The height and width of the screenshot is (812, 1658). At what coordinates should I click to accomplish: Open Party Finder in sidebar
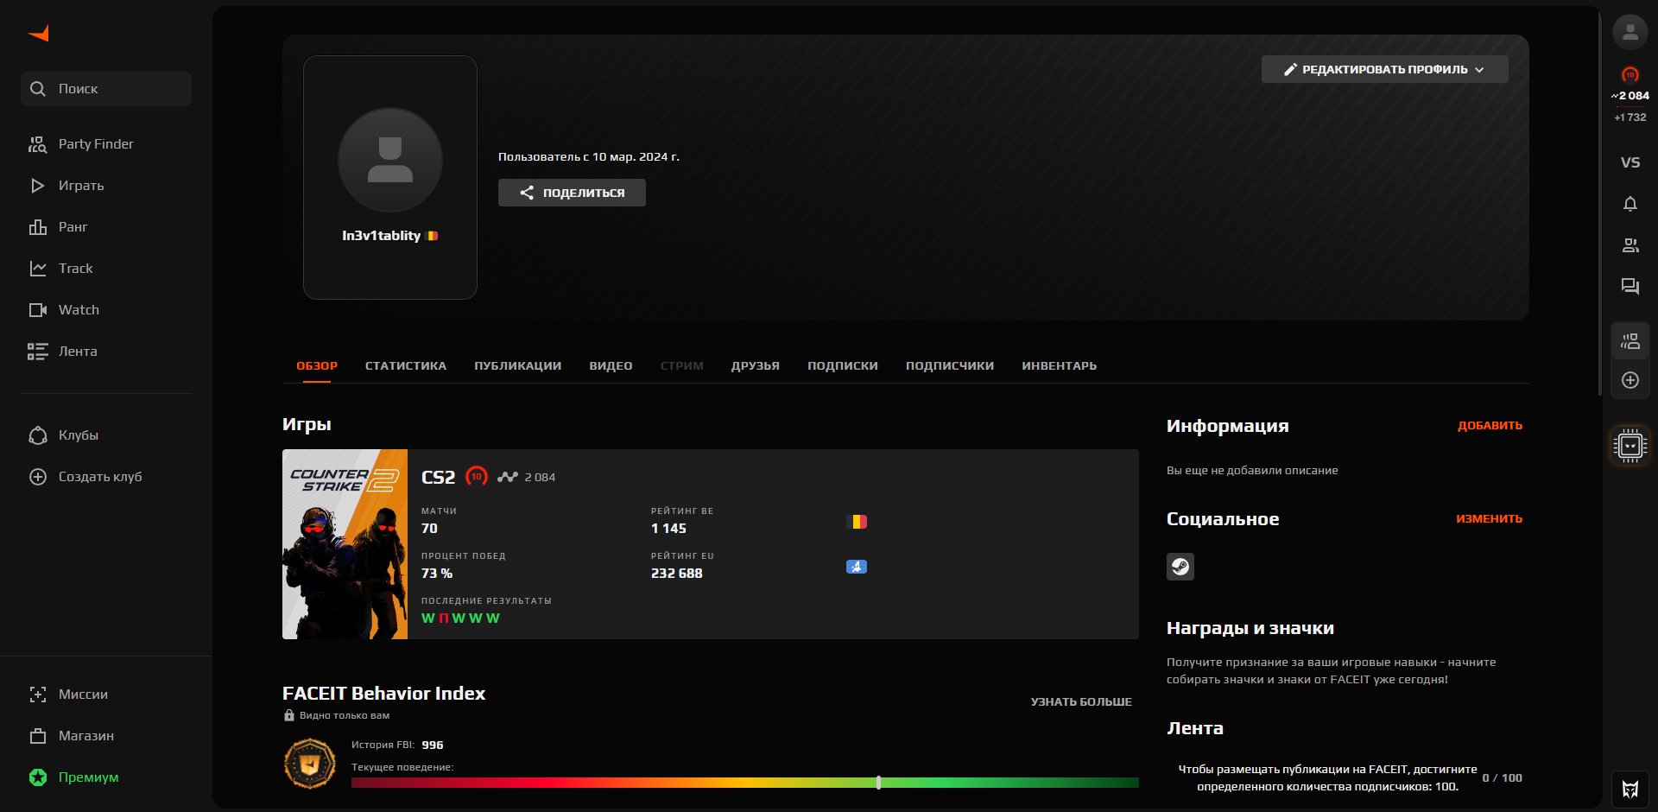coord(95,144)
